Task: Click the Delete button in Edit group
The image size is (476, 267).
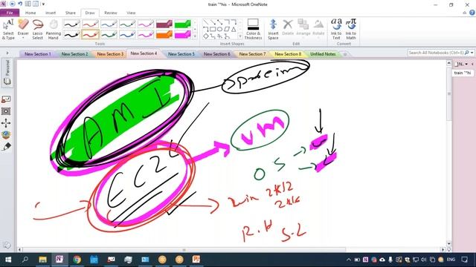Action: (288, 27)
